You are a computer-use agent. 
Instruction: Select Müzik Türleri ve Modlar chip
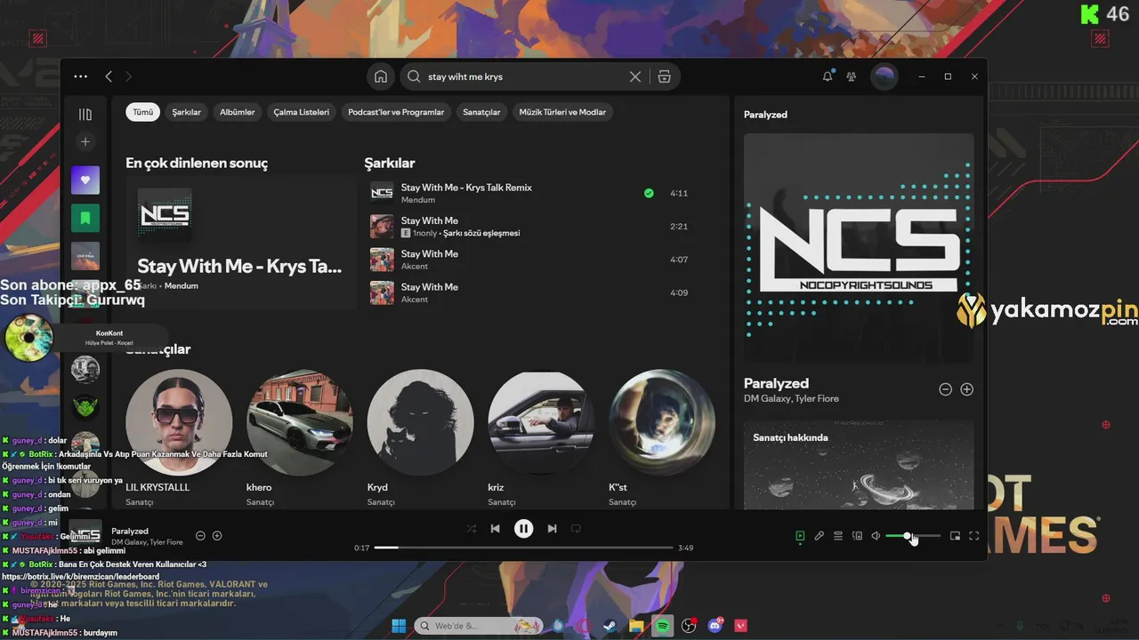[x=562, y=112]
